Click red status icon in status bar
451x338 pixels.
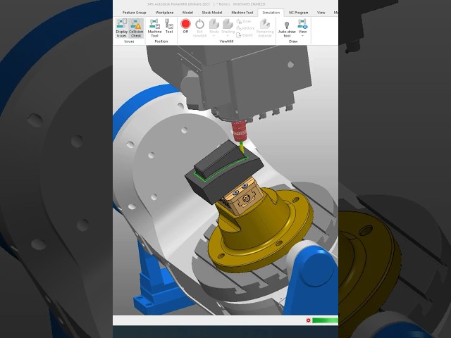pos(309,320)
